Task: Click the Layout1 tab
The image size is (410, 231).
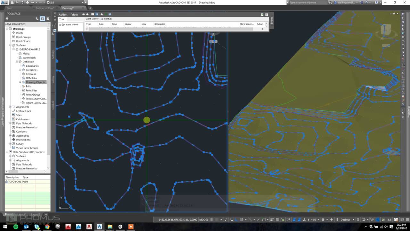Action: (22, 214)
